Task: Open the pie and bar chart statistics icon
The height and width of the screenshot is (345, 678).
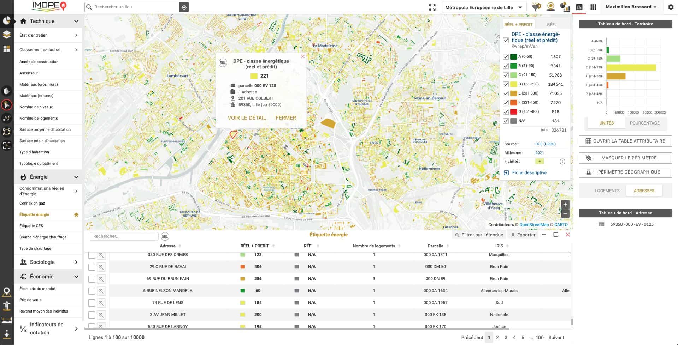Action: coord(565,7)
